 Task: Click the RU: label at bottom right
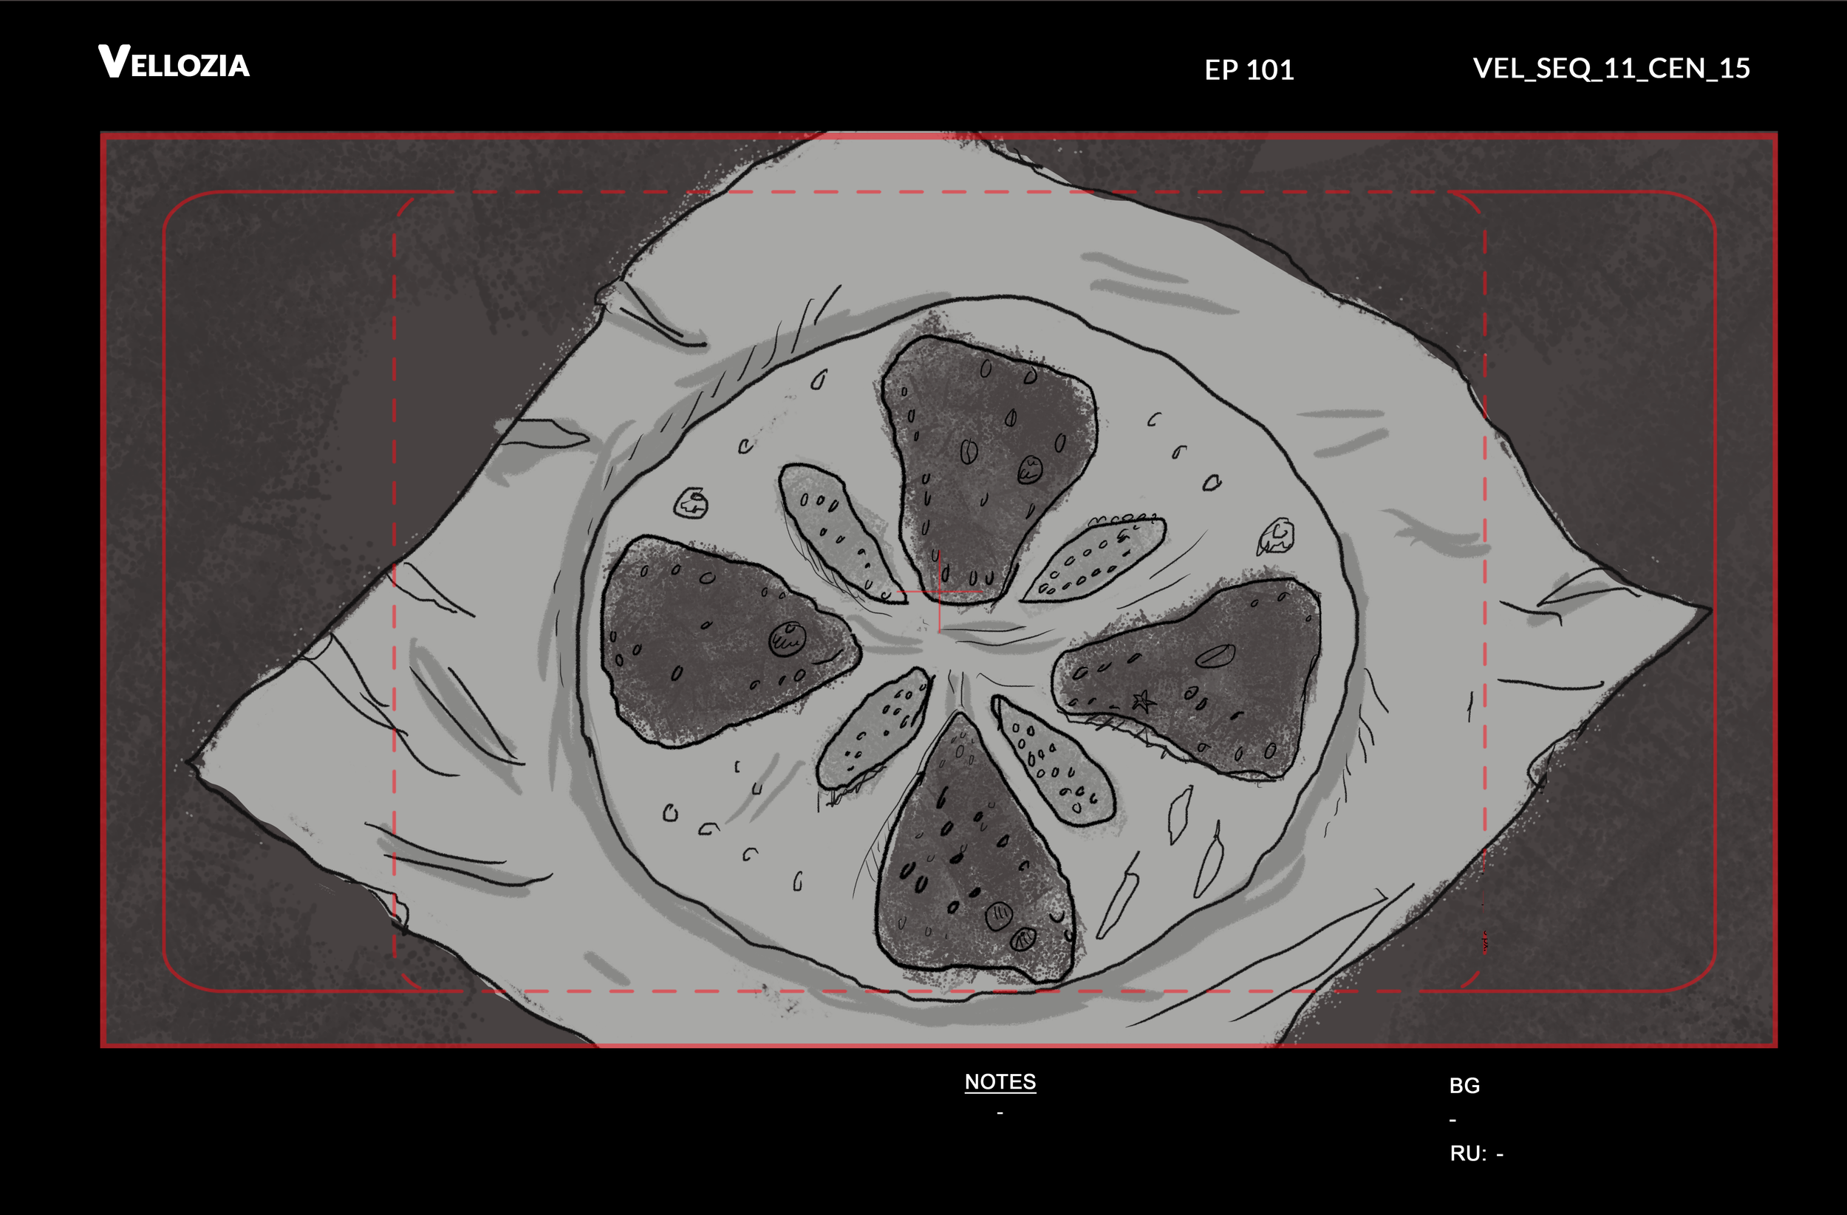[x=1468, y=1154]
